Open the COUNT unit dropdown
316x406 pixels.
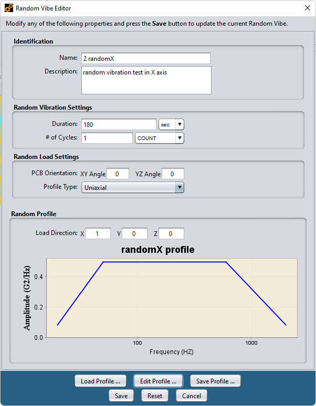160,138
